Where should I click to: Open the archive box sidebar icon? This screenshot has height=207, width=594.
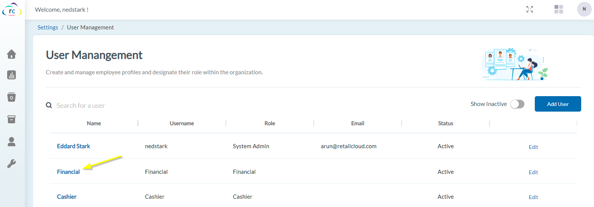12,120
